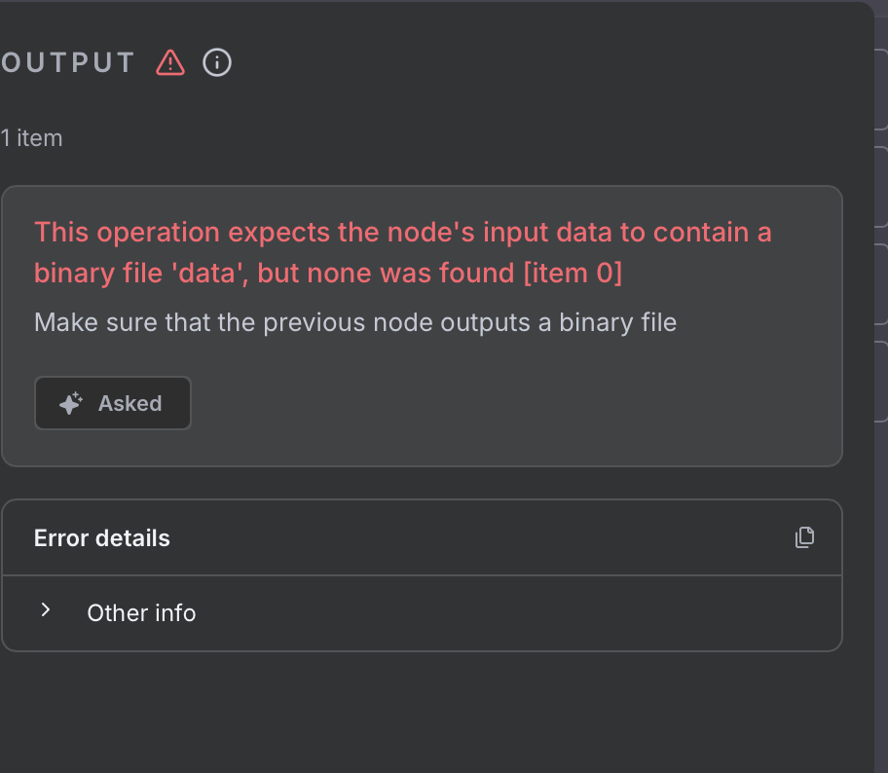
Task: Click the chevron arrow next to Other info
Action: click(45, 611)
